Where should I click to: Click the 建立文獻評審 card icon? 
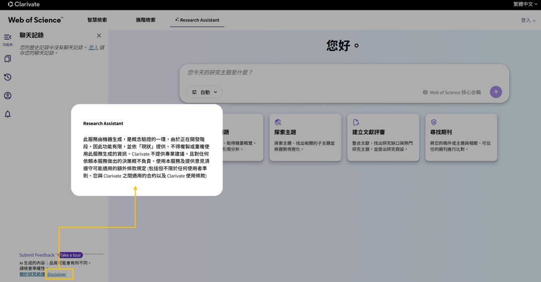[356, 123]
